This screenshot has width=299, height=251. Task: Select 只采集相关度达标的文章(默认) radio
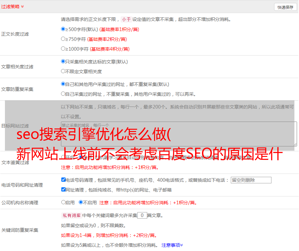point(63,61)
